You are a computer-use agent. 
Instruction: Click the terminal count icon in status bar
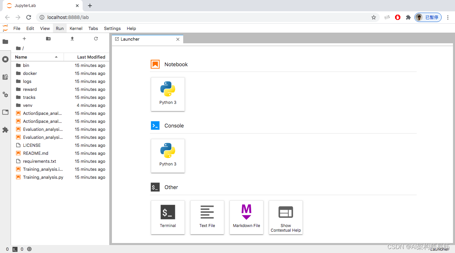click(x=15, y=249)
